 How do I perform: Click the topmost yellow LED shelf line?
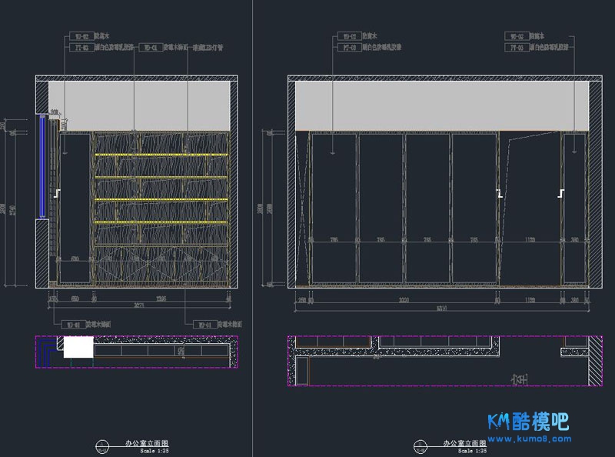(x=161, y=156)
